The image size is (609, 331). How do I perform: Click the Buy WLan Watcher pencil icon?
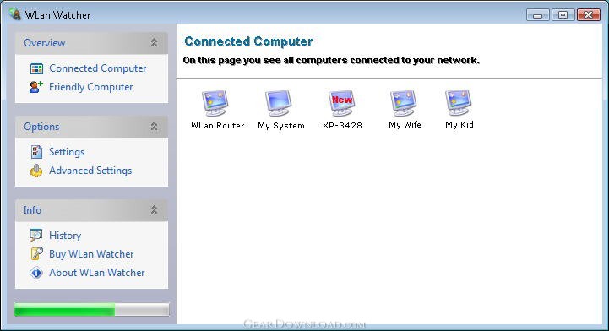36,254
